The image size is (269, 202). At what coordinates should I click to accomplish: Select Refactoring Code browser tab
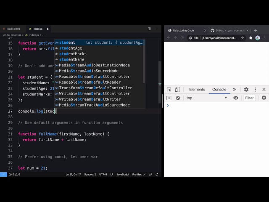coord(187,30)
